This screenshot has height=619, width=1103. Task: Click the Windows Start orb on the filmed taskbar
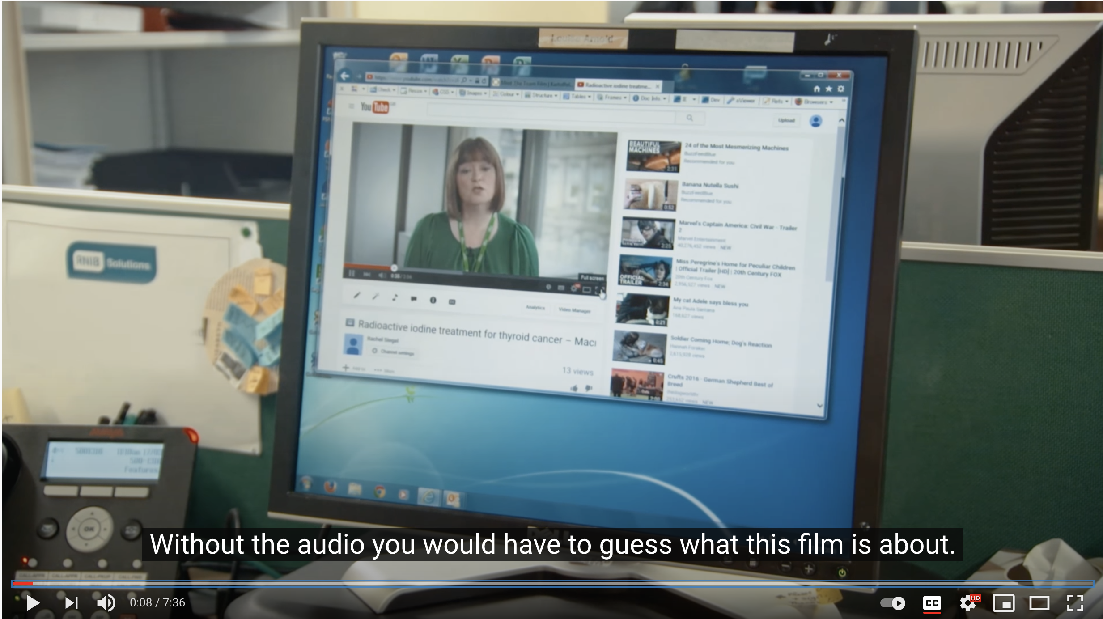coord(306,485)
